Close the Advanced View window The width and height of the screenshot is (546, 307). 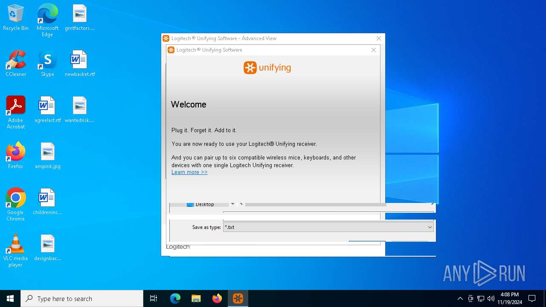pos(378,38)
